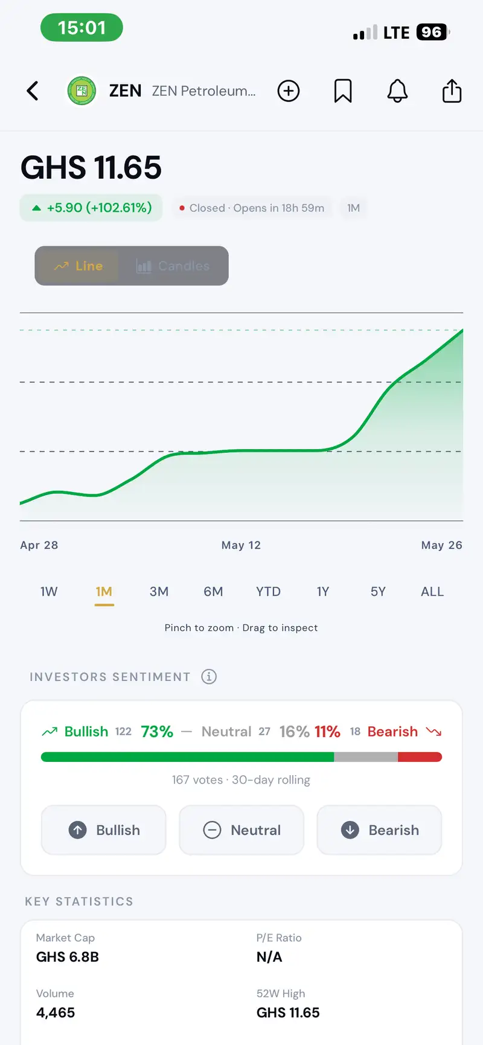Switch chart to Line view

(x=78, y=266)
